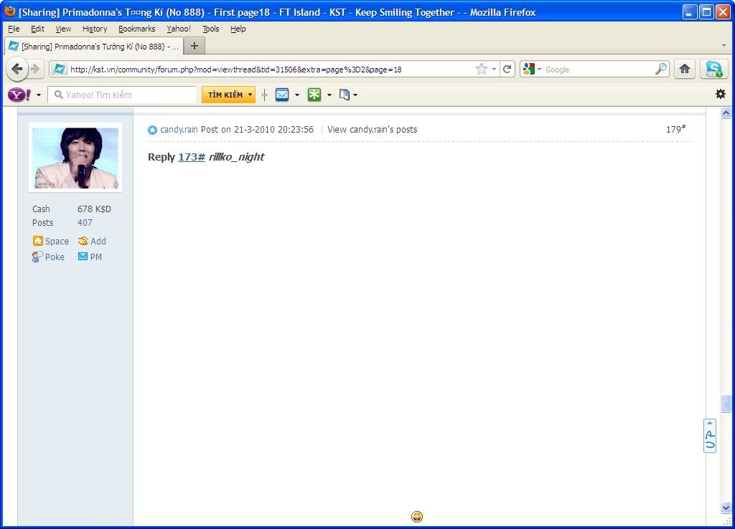Screen dimensions: 735x529
Task: Click the Add friend handshake icon
Action: tap(83, 241)
